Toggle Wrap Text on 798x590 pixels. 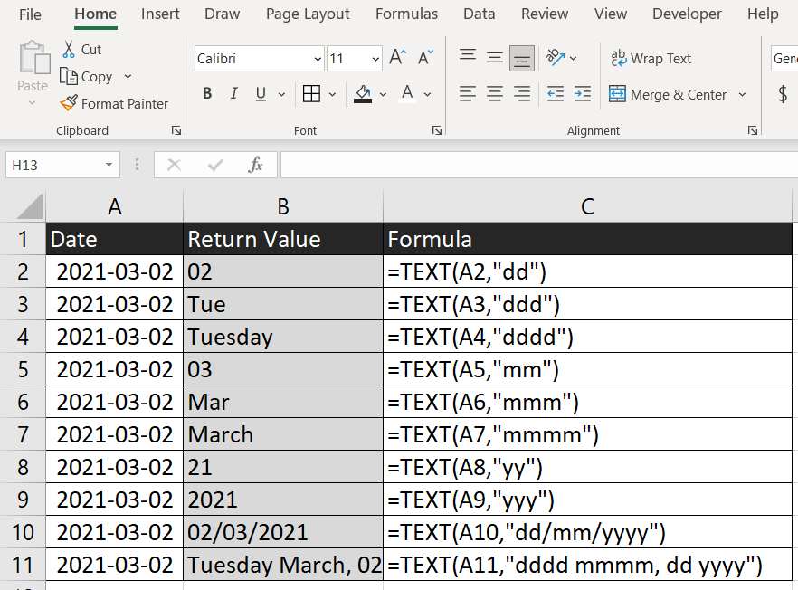click(651, 59)
